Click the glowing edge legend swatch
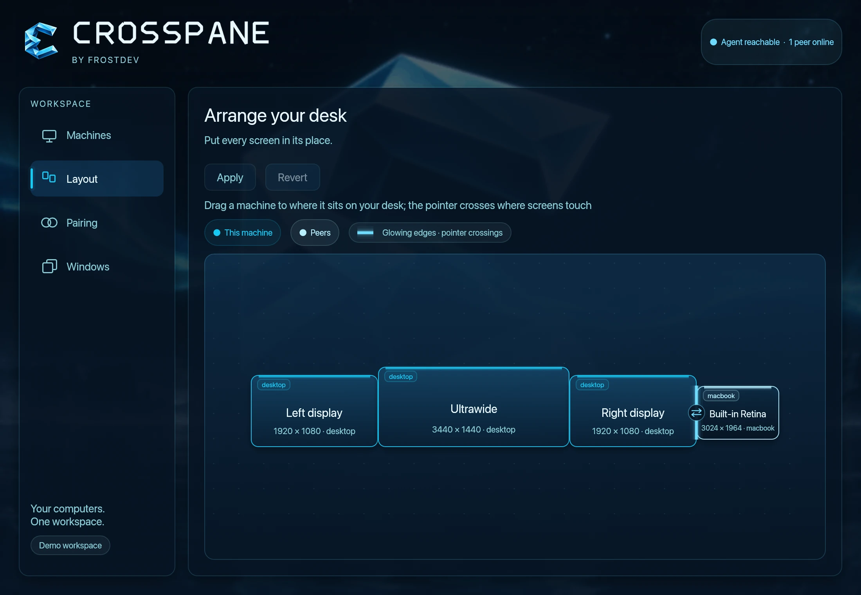 [365, 233]
